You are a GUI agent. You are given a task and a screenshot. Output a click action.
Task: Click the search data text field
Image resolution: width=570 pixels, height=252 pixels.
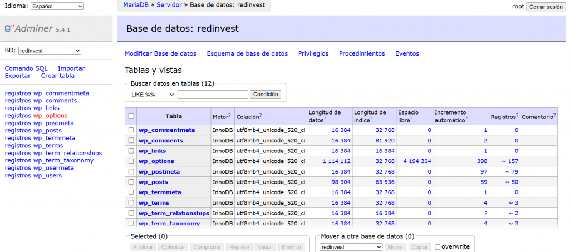[x=213, y=95]
